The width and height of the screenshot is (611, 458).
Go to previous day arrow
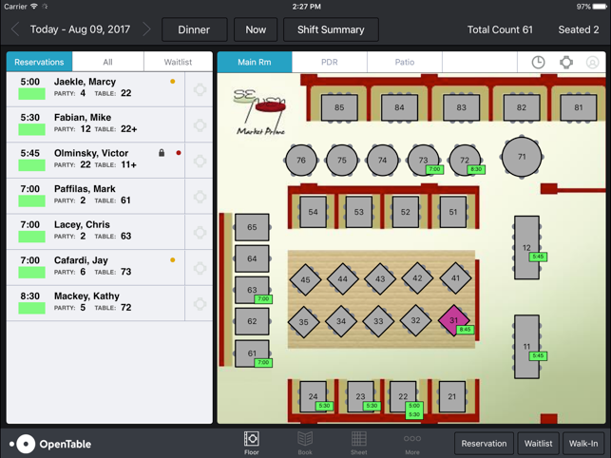point(15,29)
